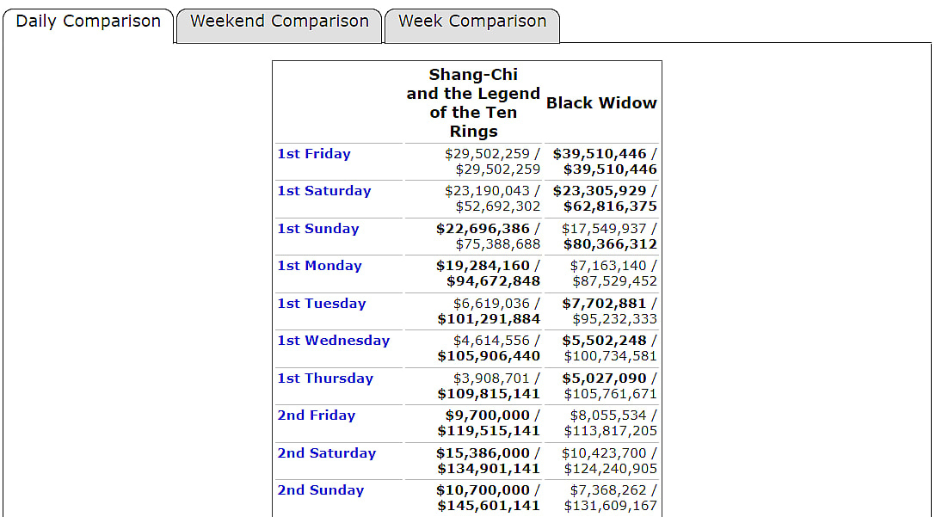The image size is (936, 517).
Task: Click the 2nd Sunday link
Action: [x=320, y=490]
